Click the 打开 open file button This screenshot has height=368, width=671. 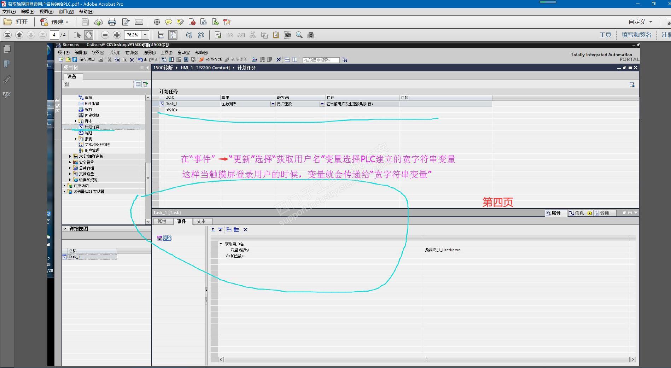(x=16, y=22)
